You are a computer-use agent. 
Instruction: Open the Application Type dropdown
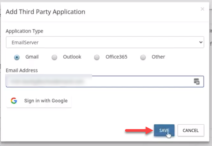[x=105, y=42]
